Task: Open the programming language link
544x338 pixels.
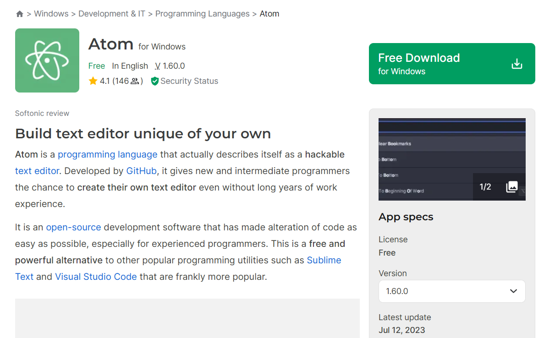Action: 108,155
